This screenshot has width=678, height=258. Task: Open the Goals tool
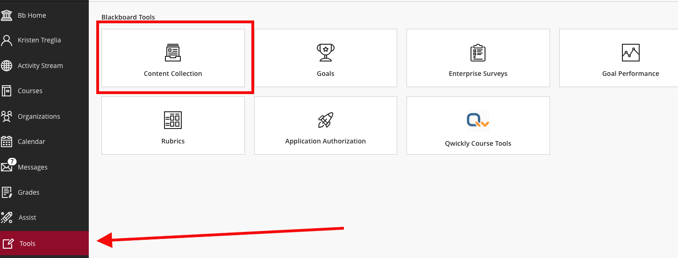point(326,58)
